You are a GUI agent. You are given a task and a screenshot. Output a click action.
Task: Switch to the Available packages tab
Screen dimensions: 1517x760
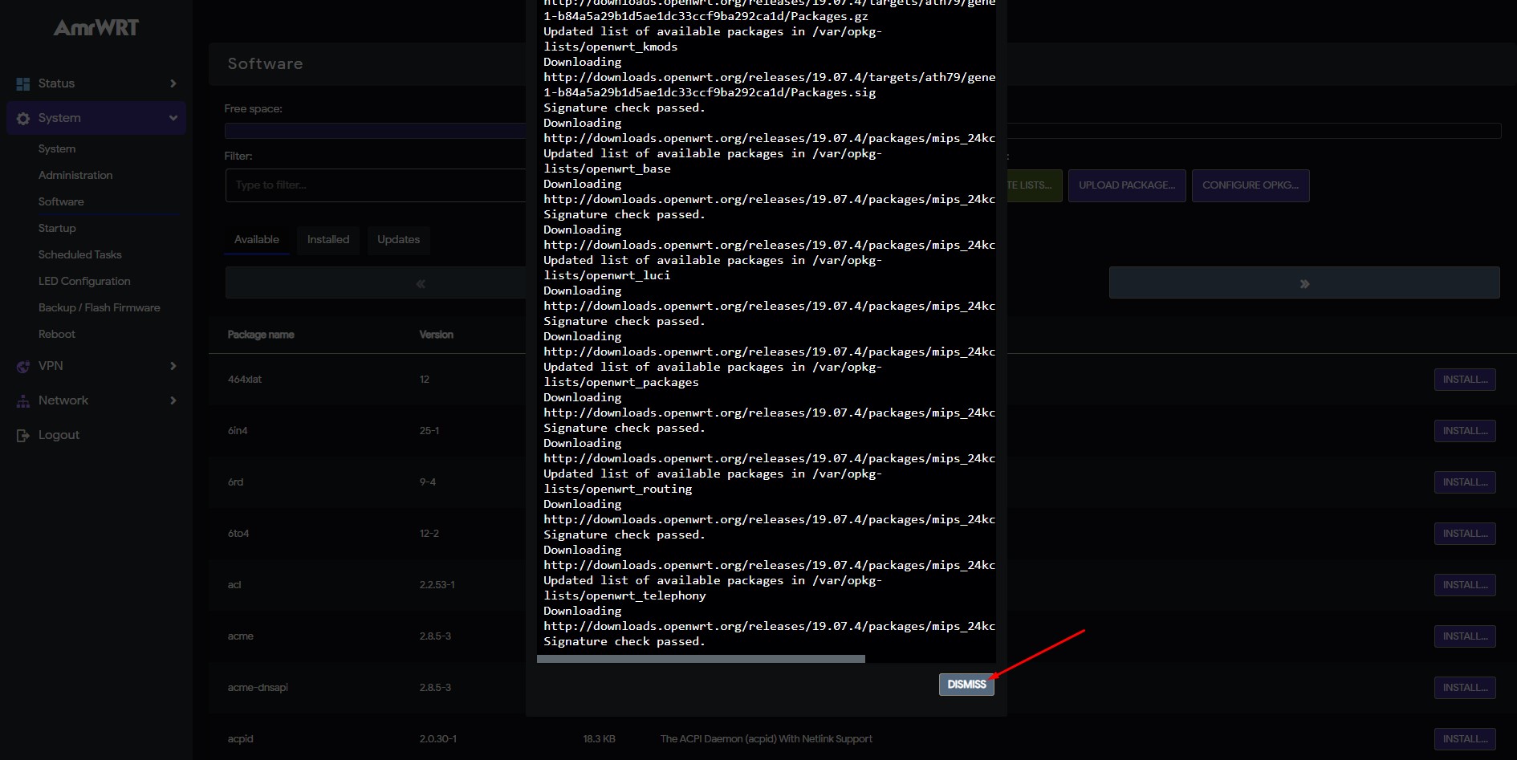(257, 240)
